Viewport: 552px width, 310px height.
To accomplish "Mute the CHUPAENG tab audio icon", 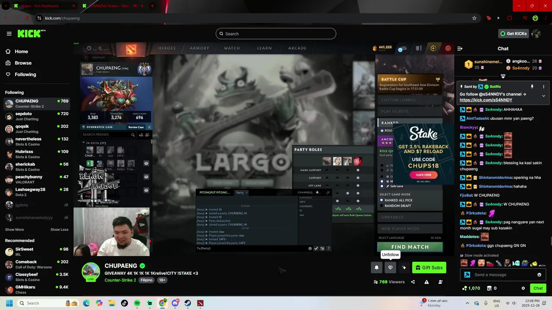I will [135, 6].
